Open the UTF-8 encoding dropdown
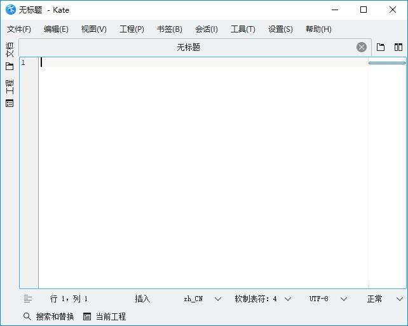 (x=328, y=299)
